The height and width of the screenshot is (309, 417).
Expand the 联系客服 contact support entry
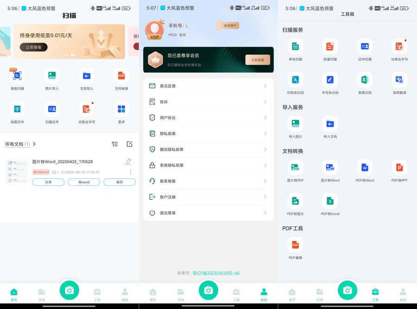208,181
